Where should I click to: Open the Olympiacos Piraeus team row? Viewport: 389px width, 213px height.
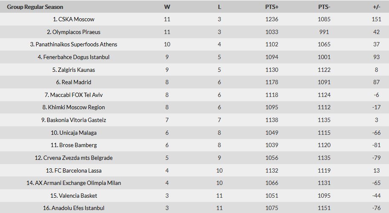(x=74, y=32)
